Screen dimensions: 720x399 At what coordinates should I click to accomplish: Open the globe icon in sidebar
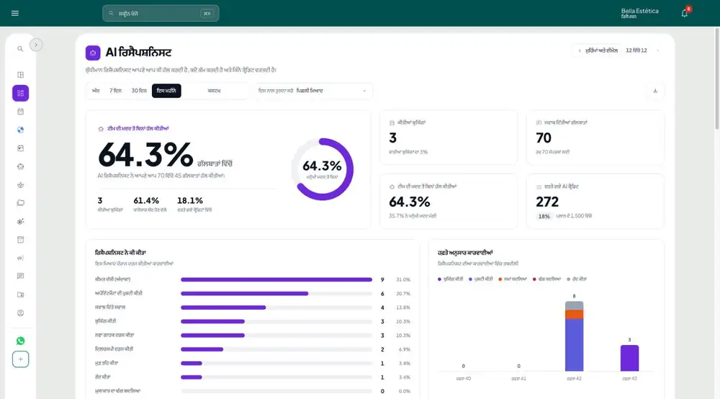(x=20, y=130)
